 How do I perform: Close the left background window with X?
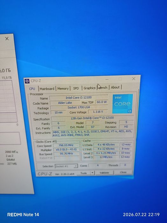coord(7,39)
